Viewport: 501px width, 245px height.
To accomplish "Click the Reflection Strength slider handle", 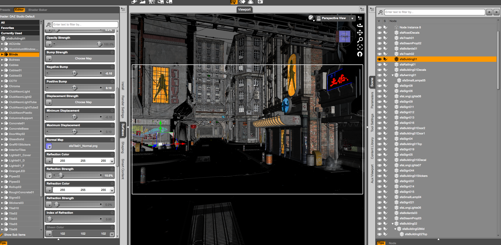I will 61,175.
